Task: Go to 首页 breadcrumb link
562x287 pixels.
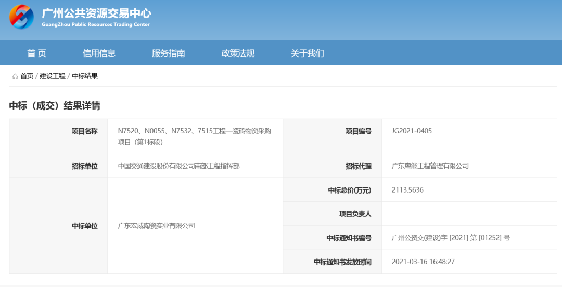Action: pos(27,76)
